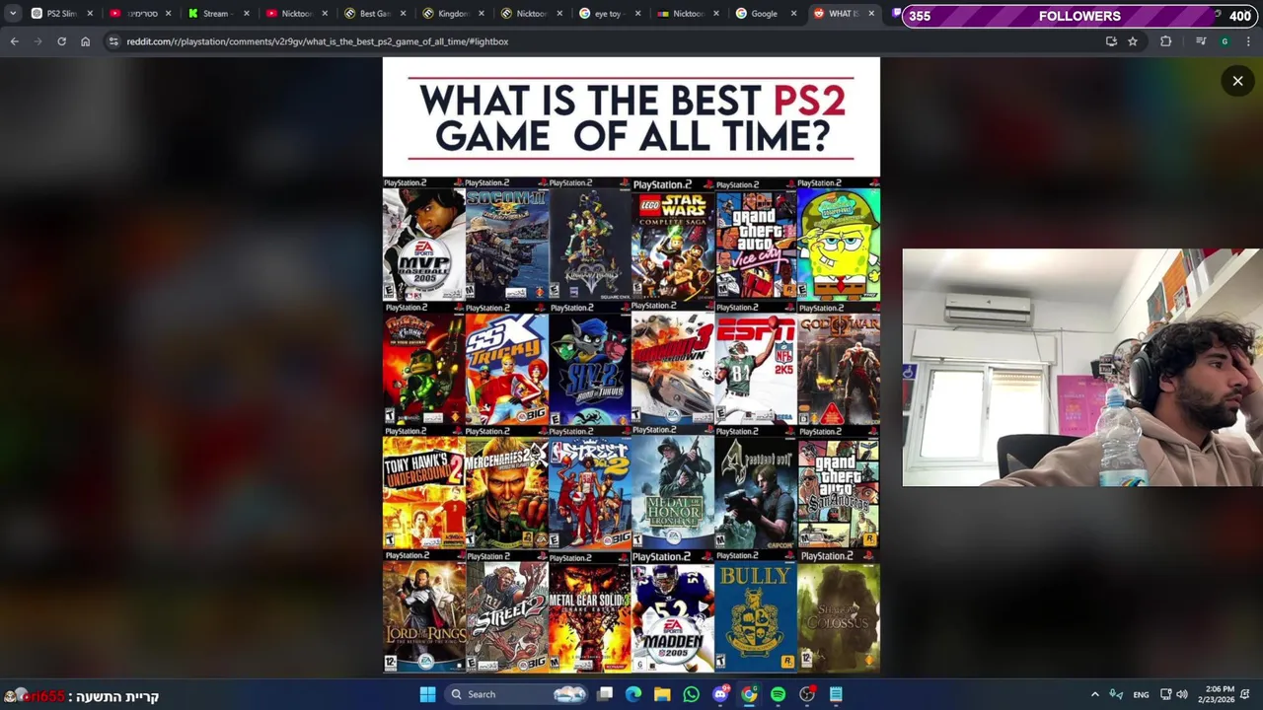1263x710 pixels.
Task: View site information for reddit.com
Action: pos(113,41)
